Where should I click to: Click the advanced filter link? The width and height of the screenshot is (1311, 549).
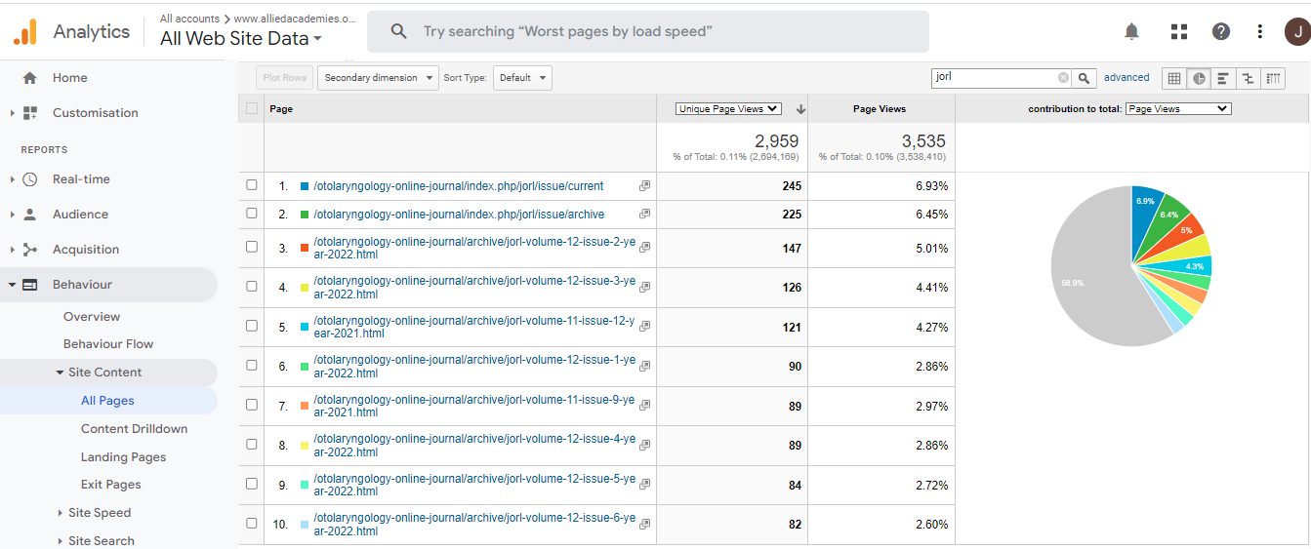coord(1127,78)
